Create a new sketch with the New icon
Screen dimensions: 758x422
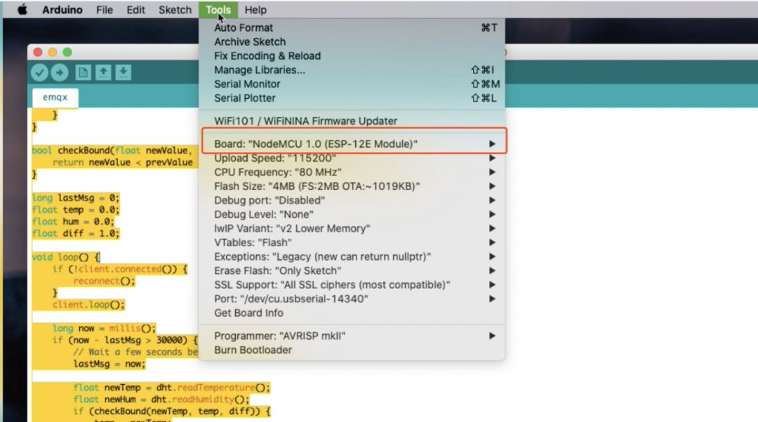[x=83, y=72]
